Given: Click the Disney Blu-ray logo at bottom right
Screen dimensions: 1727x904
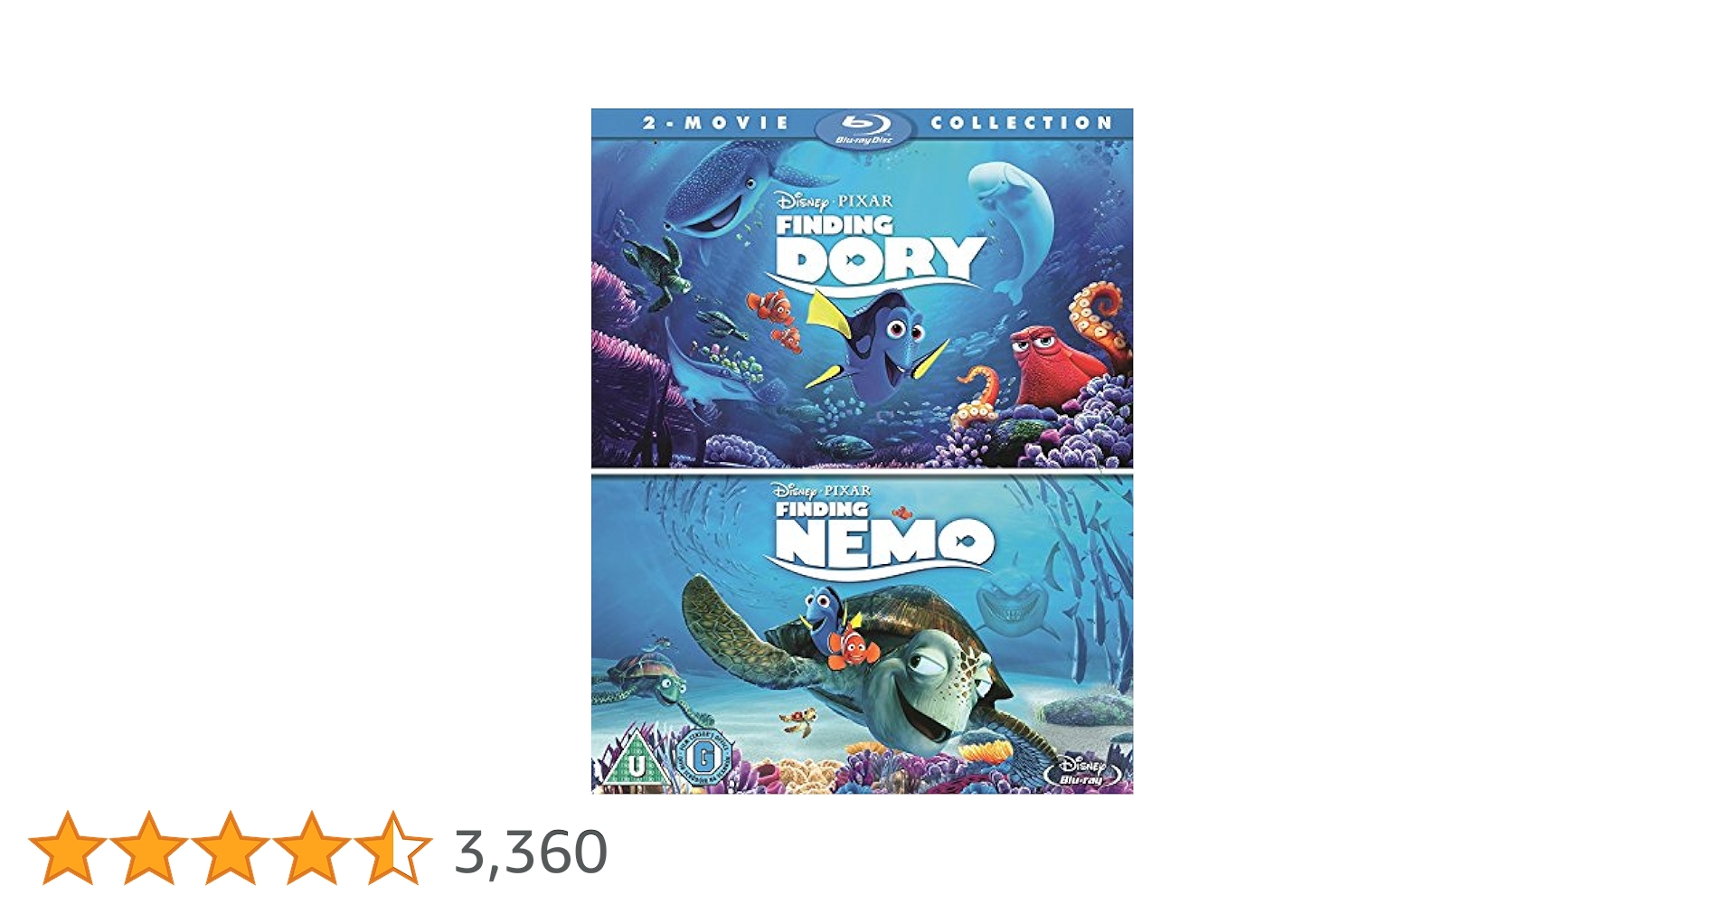Looking at the screenshot, I should [1081, 770].
